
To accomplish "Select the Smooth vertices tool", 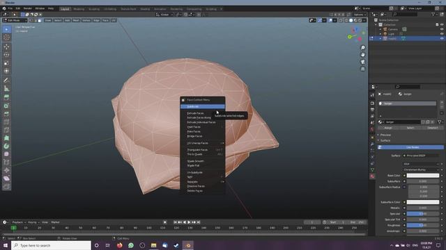I will [6, 154].
